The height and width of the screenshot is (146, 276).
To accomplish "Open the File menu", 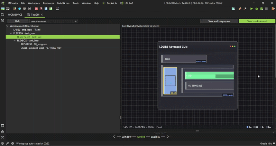I will point(23,3).
